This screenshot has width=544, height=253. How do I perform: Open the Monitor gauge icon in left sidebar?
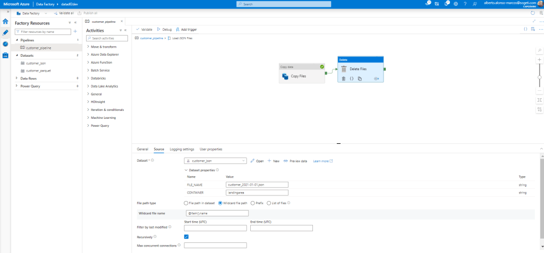pyautogui.click(x=5, y=43)
